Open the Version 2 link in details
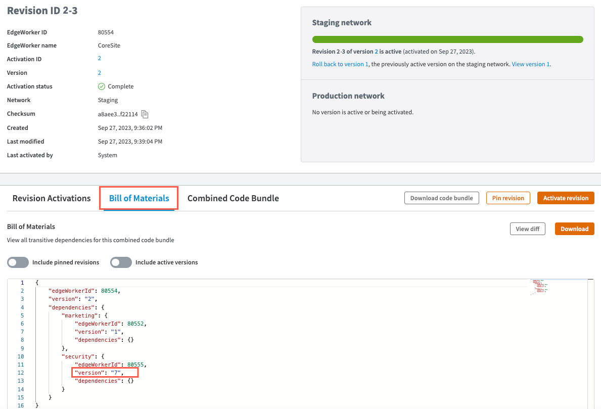The image size is (601, 409). point(100,73)
